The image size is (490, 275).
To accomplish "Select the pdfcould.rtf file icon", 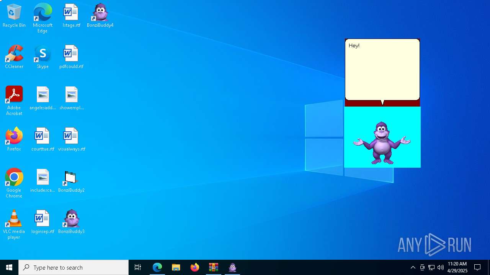I will [71, 57].
